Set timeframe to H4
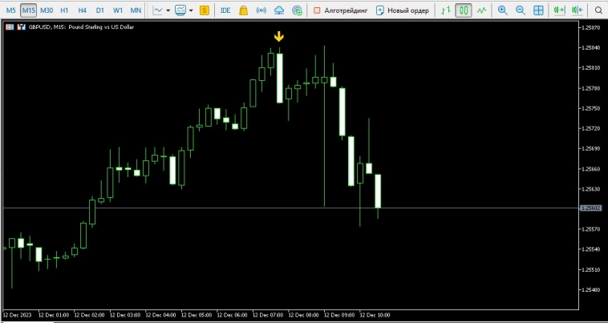608x323 pixels. pyautogui.click(x=82, y=10)
